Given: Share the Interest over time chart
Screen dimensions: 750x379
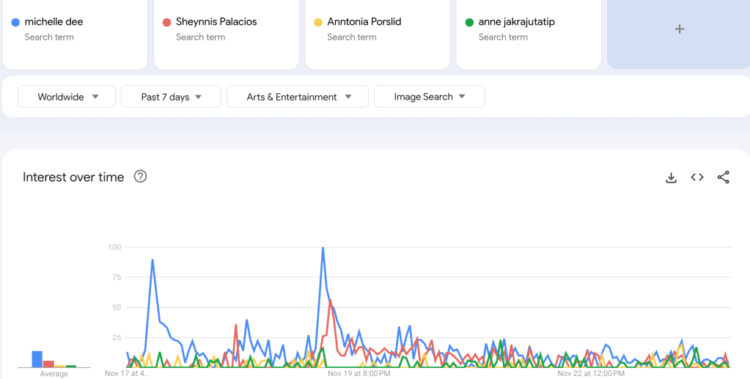Looking at the screenshot, I should pyautogui.click(x=723, y=177).
